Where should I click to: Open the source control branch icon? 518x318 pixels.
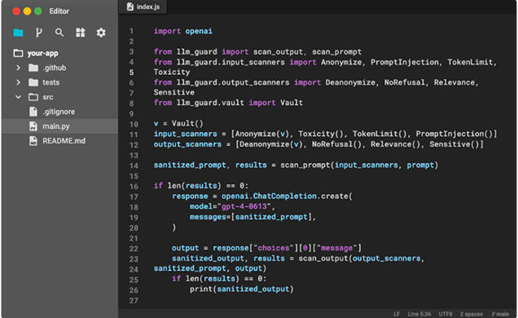pyautogui.click(x=39, y=33)
